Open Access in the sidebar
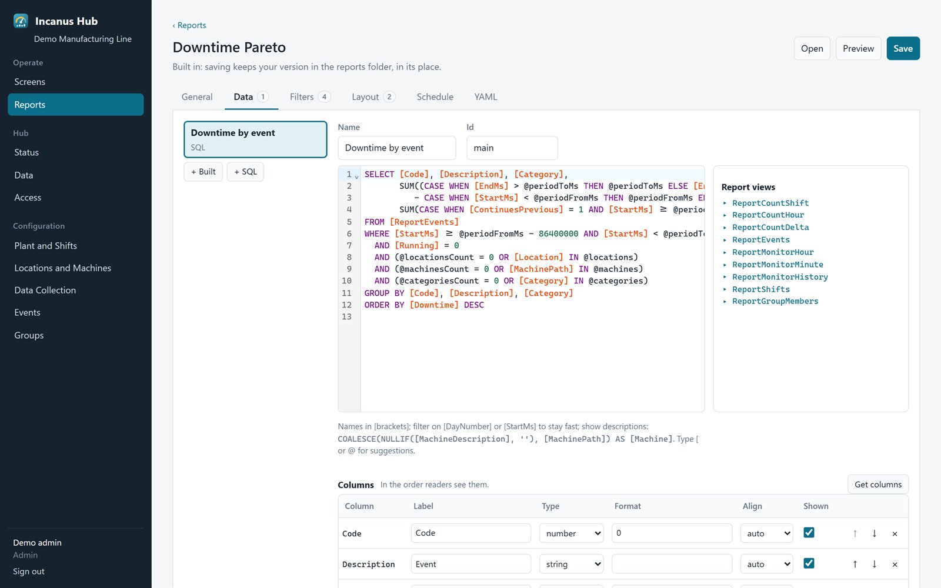Screen dimensions: 941x588 pos(75,198)
